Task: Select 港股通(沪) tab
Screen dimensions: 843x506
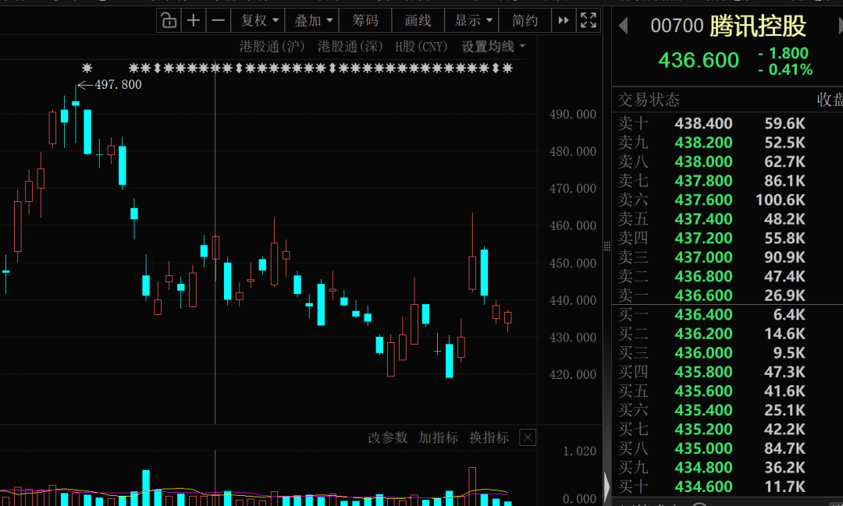Action: [x=272, y=47]
